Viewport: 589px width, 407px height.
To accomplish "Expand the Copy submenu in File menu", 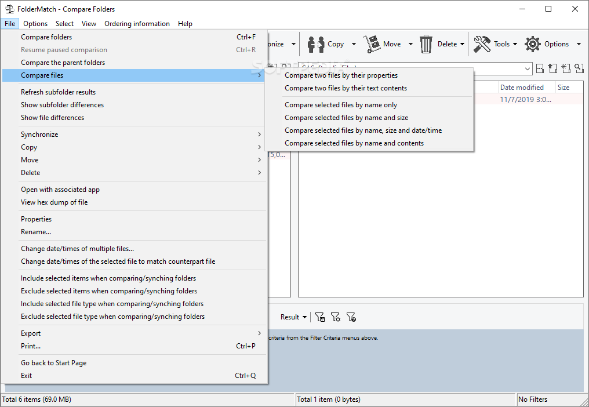I will pos(134,147).
